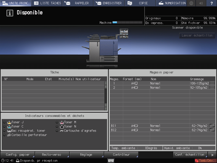Click the Humid. ambiante field
This screenshot has height=163, width=217.
tap(189, 148)
